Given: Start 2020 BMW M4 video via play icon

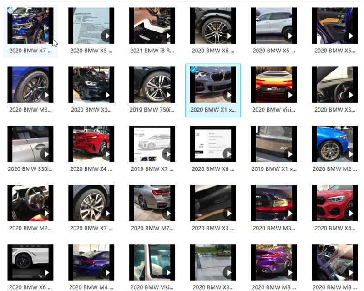Looking at the screenshot, I should pos(106,272).
